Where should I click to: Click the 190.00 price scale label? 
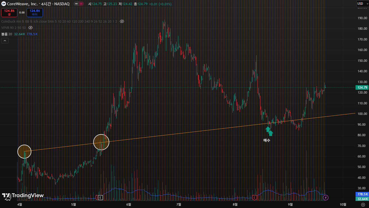pyautogui.click(x=362, y=18)
